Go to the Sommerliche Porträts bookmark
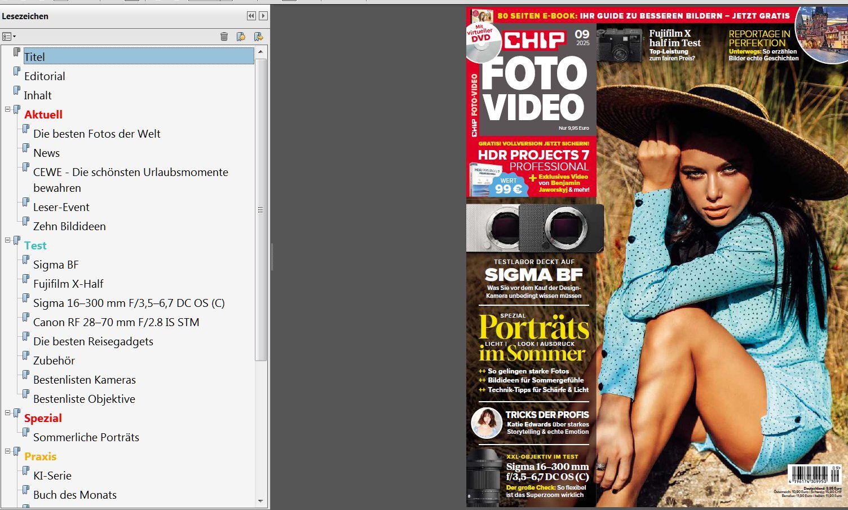Viewport: 848px width, 510px height. [x=86, y=437]
